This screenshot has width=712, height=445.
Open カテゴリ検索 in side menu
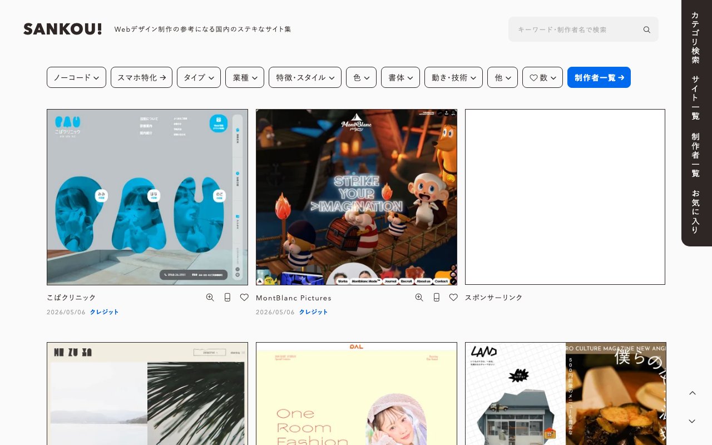[695, 38]
